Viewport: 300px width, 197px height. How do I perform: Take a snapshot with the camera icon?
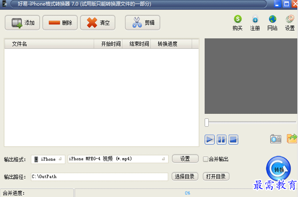coord(276,139)
